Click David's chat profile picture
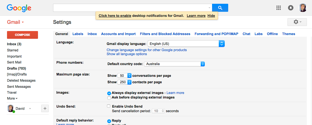The width and height of the screenshot is (312, 125). (x=11, y=108)
